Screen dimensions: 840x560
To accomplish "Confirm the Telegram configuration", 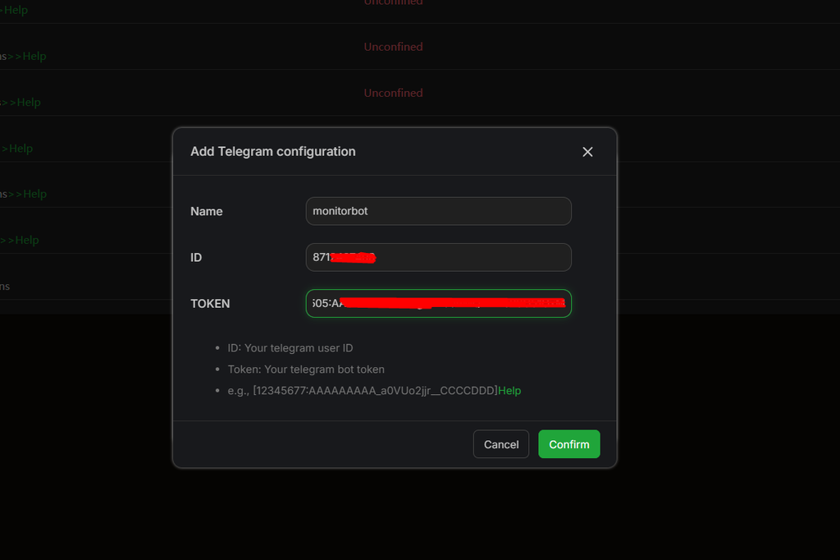I will coord(569,444).
